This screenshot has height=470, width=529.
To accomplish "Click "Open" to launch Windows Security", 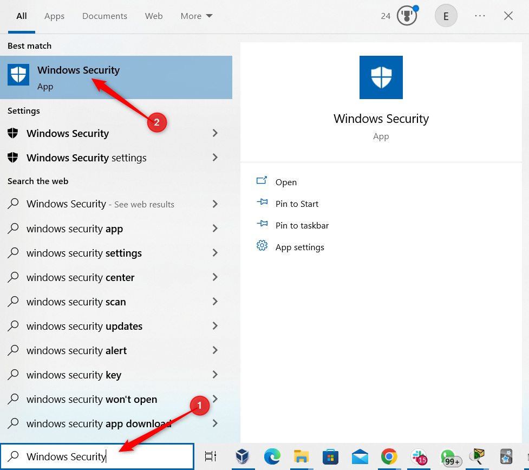I will [286, 182].
